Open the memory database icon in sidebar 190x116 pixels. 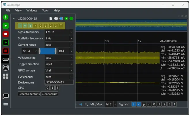tap(5, 68)
